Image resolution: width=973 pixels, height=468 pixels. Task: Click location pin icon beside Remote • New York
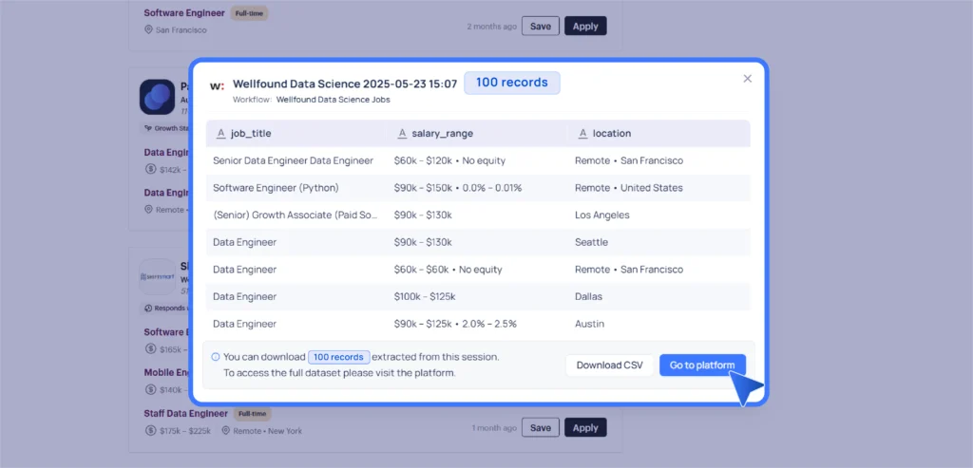[226, 431]
